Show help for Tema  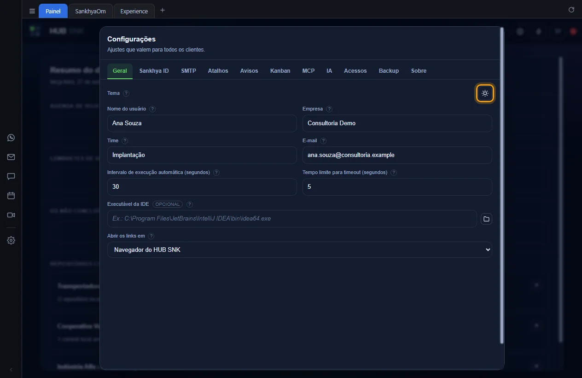point(126,93)
